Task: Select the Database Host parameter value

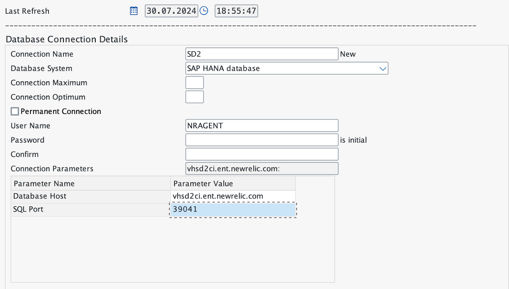Action: (232, 196)
